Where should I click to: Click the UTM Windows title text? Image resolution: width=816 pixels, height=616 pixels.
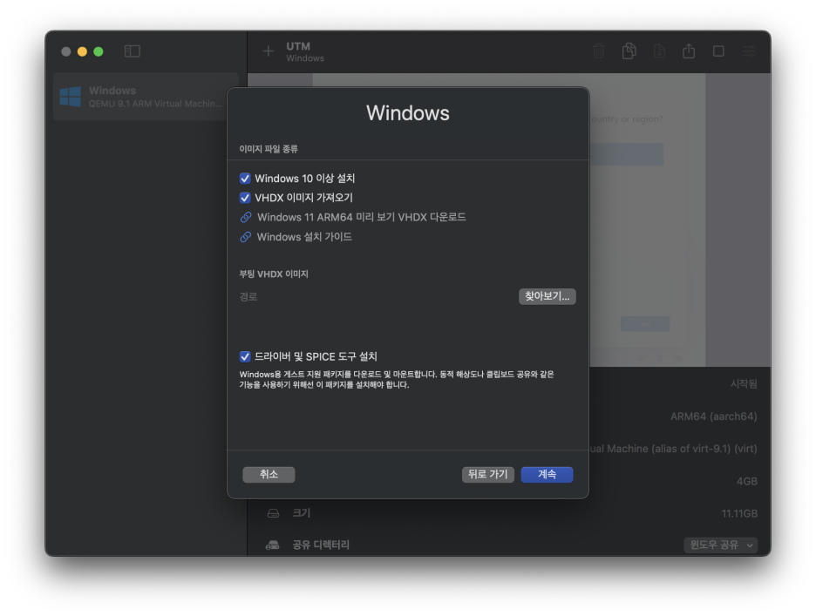(305, 51)
